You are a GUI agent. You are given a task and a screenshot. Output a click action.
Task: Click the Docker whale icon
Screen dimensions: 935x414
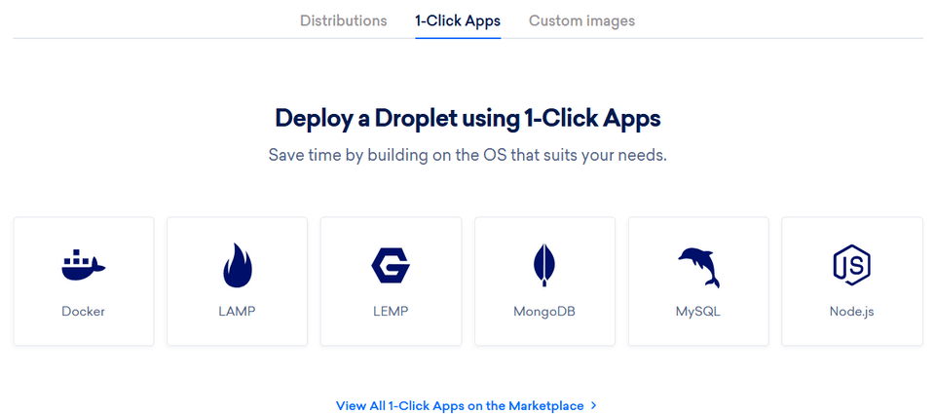coord(84,266)
